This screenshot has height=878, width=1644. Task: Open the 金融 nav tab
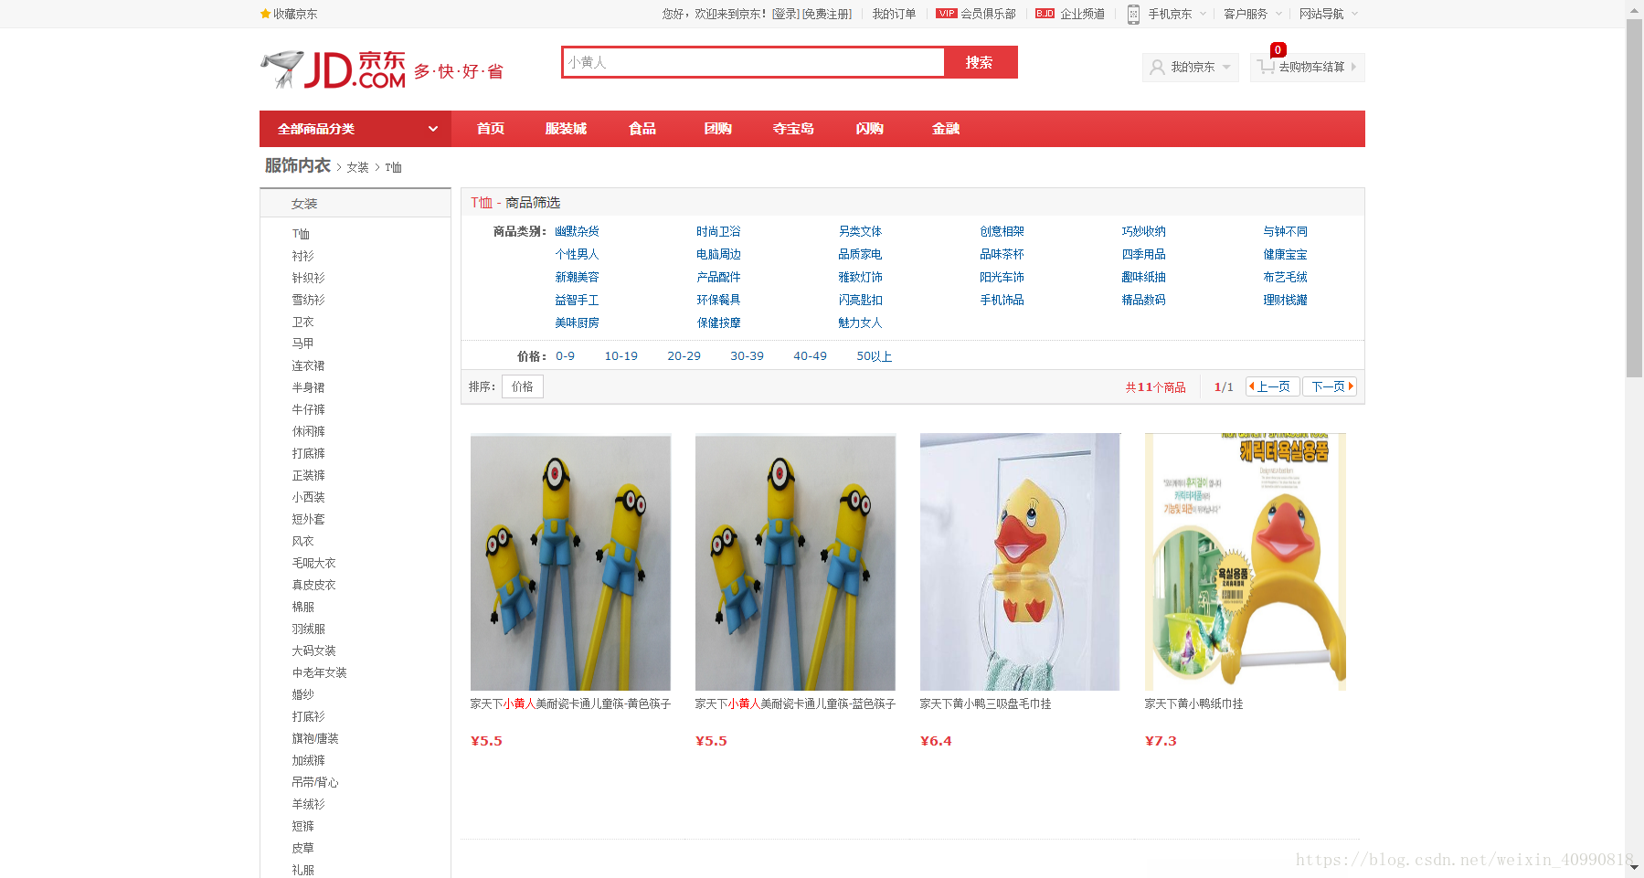pyautogui.click(x=946, y=129)
